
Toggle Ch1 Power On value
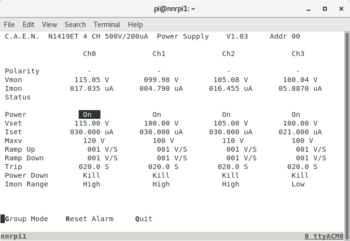(x=157, y=114)
